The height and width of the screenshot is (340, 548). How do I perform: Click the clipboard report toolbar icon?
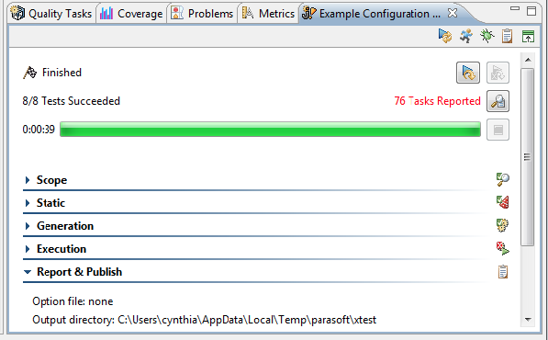pyautogui.click(x=507, y=36)
